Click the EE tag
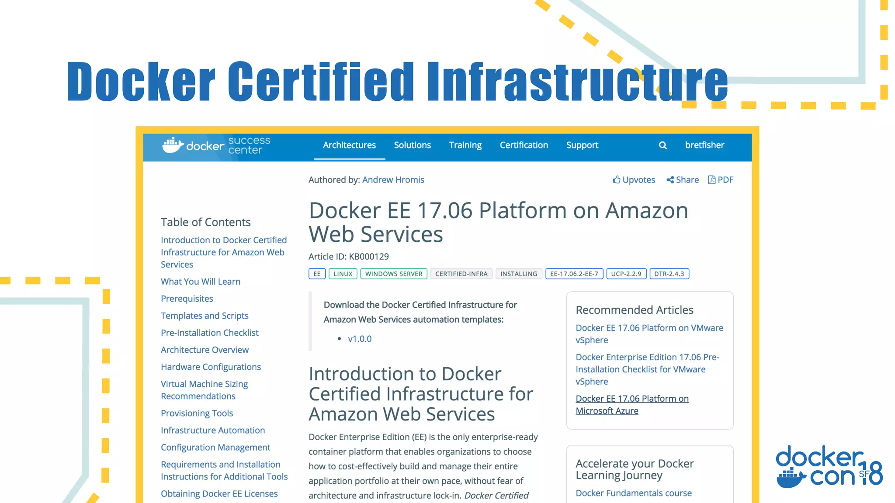 [317, 274]
